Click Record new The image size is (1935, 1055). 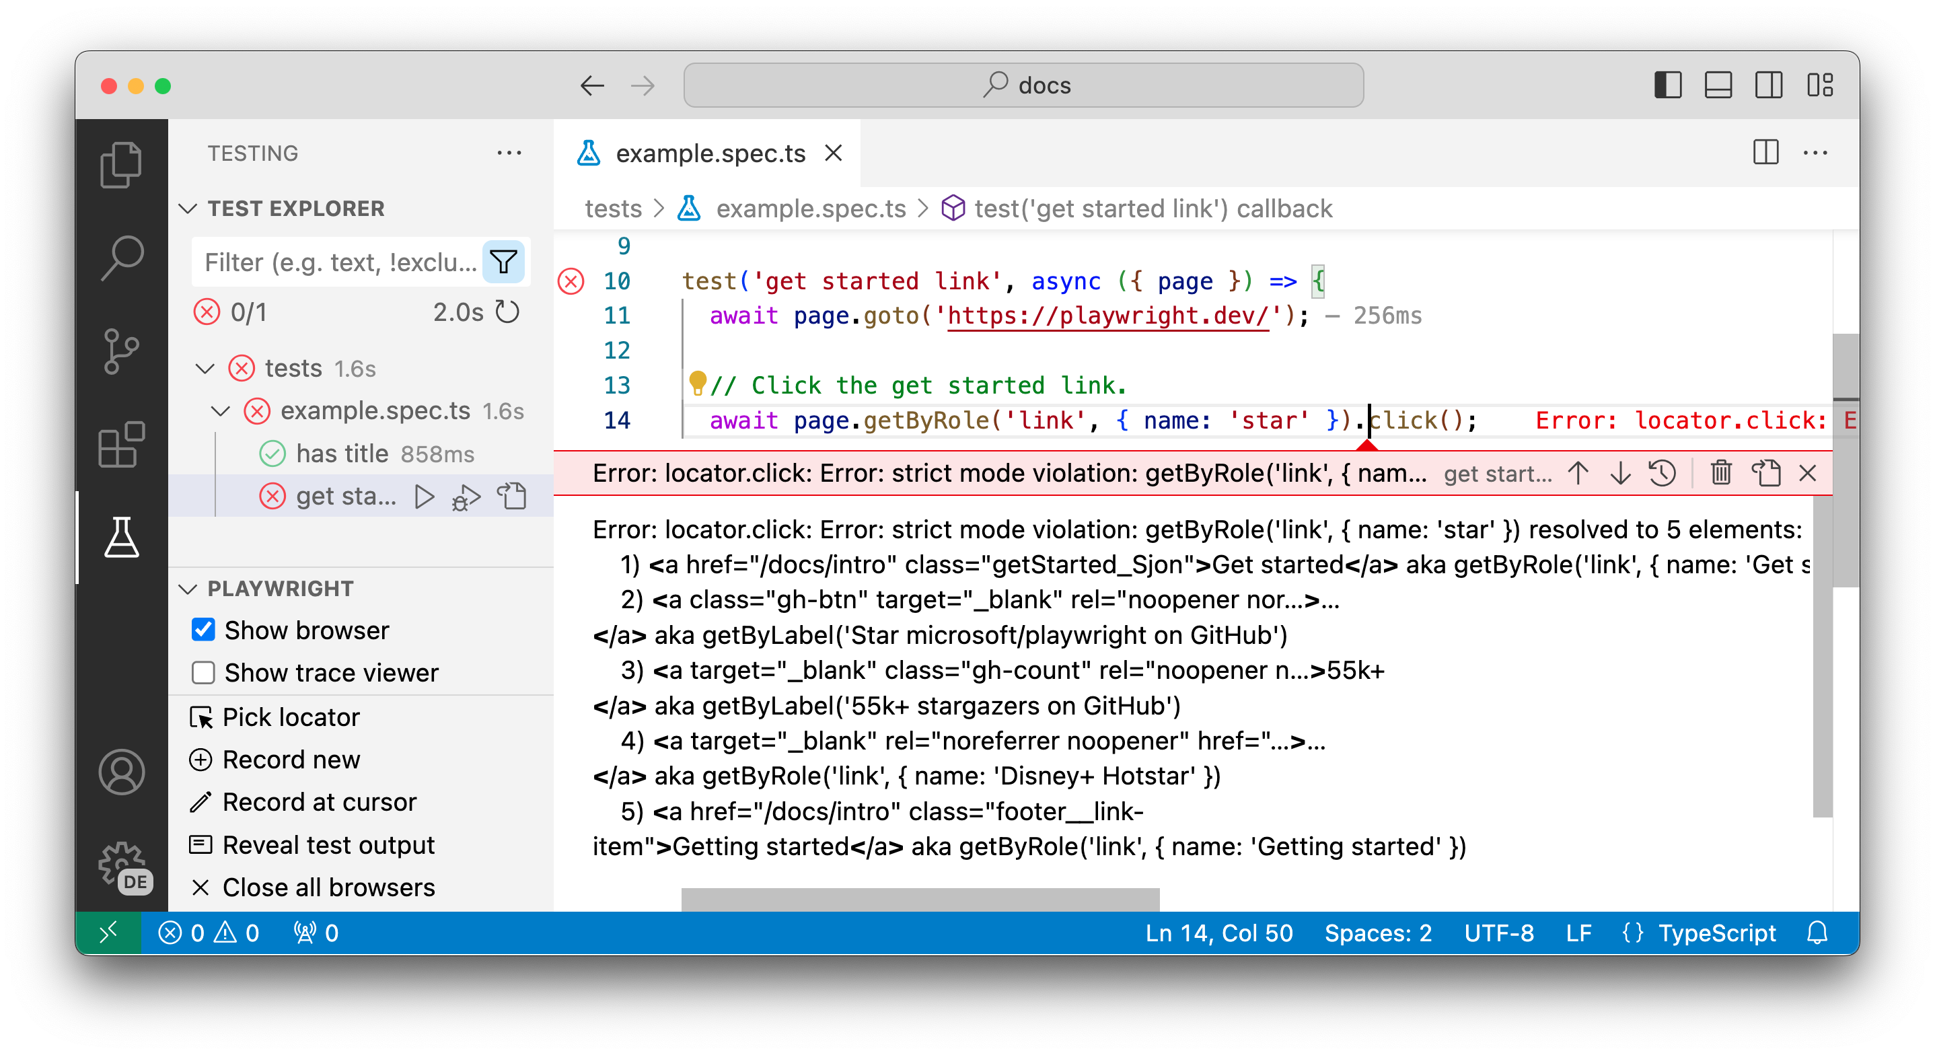click(x=291, y=760)
